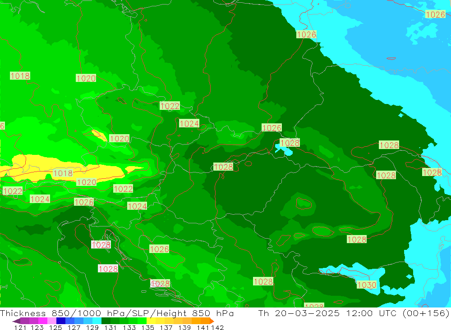Click the legend value 137
The height and width of the screenshot is (330, 451).
pos(166,327)
